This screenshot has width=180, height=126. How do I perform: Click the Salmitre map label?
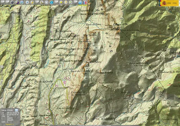tap(126, 92)
